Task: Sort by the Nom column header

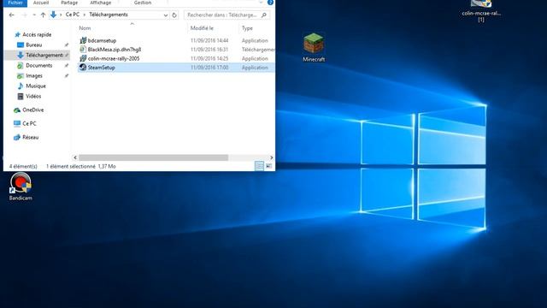Action: (85, 28)
